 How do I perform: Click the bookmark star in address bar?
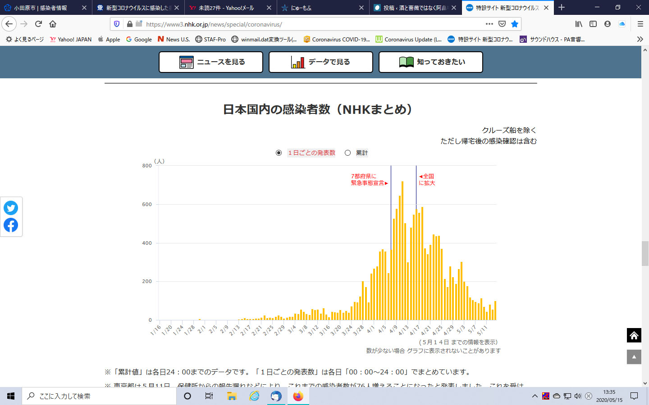515,24
